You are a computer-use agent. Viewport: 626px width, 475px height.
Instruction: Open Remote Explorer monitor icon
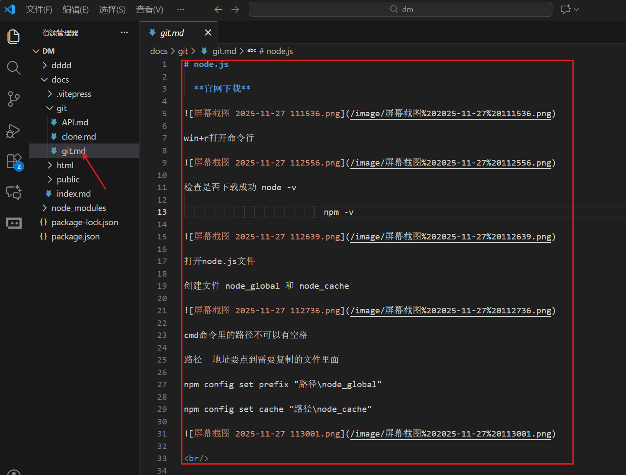(x=14, y=223)
